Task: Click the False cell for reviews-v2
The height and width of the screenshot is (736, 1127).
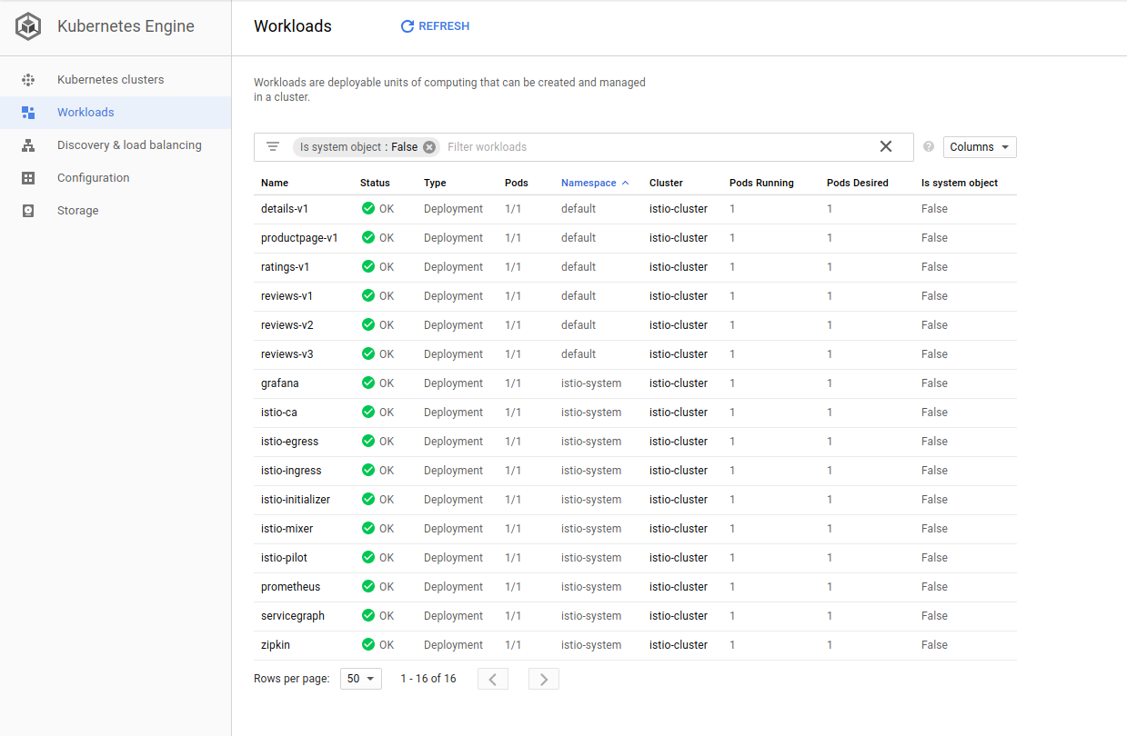Action: pos(934,325)
